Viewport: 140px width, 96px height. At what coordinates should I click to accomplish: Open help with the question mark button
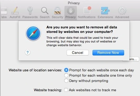pyautogui.click(x=27, y=53)
